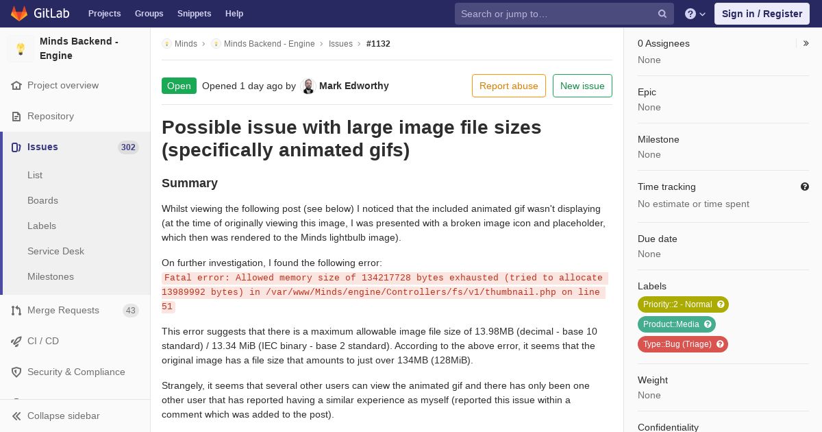Click the Issues count badge 302
822x432 pixels.
128,147
